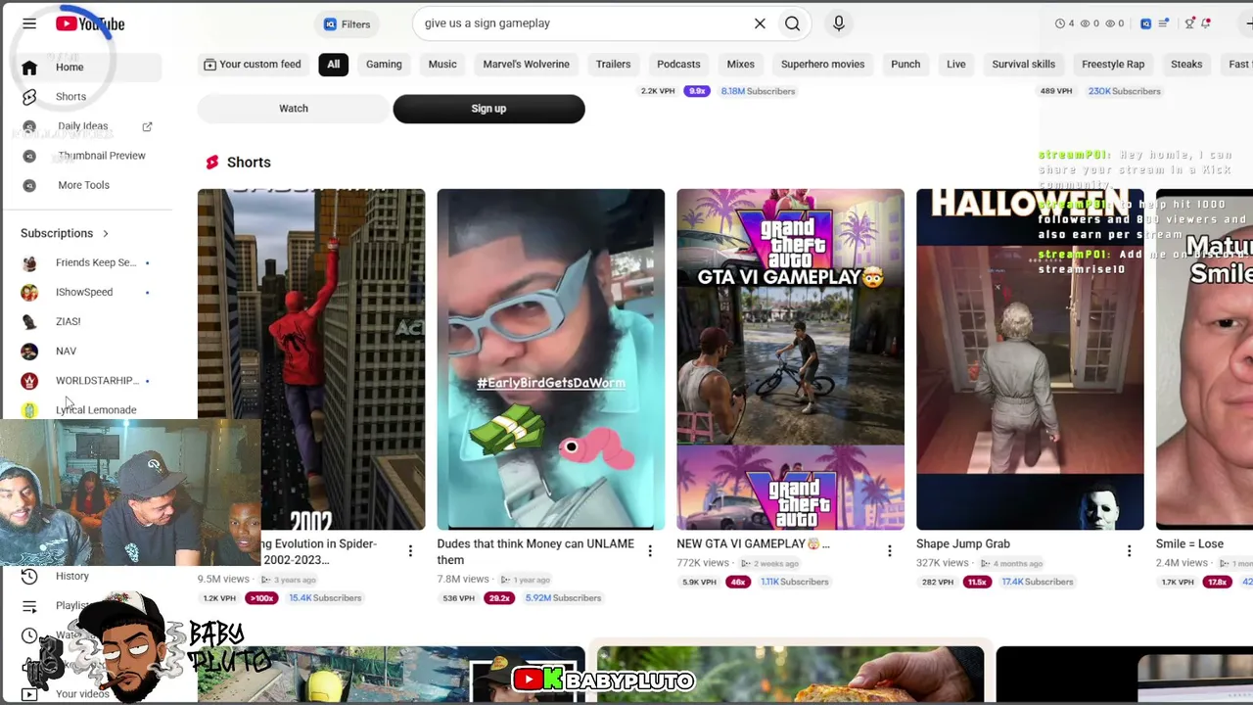Run search with the magnifying glass
Image resolution: width=1253 pixels, height=705 pixels.
pyautogui.click(x=793, y=23)
